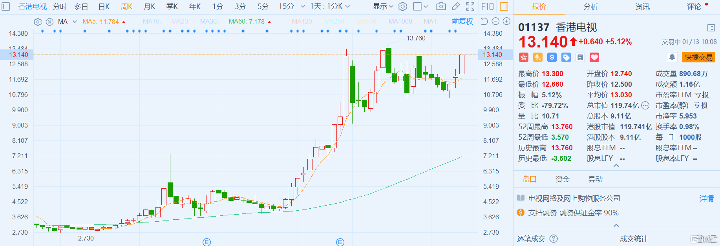
Task: Enter fullscreen chart mode
Action: click(470, 7)
